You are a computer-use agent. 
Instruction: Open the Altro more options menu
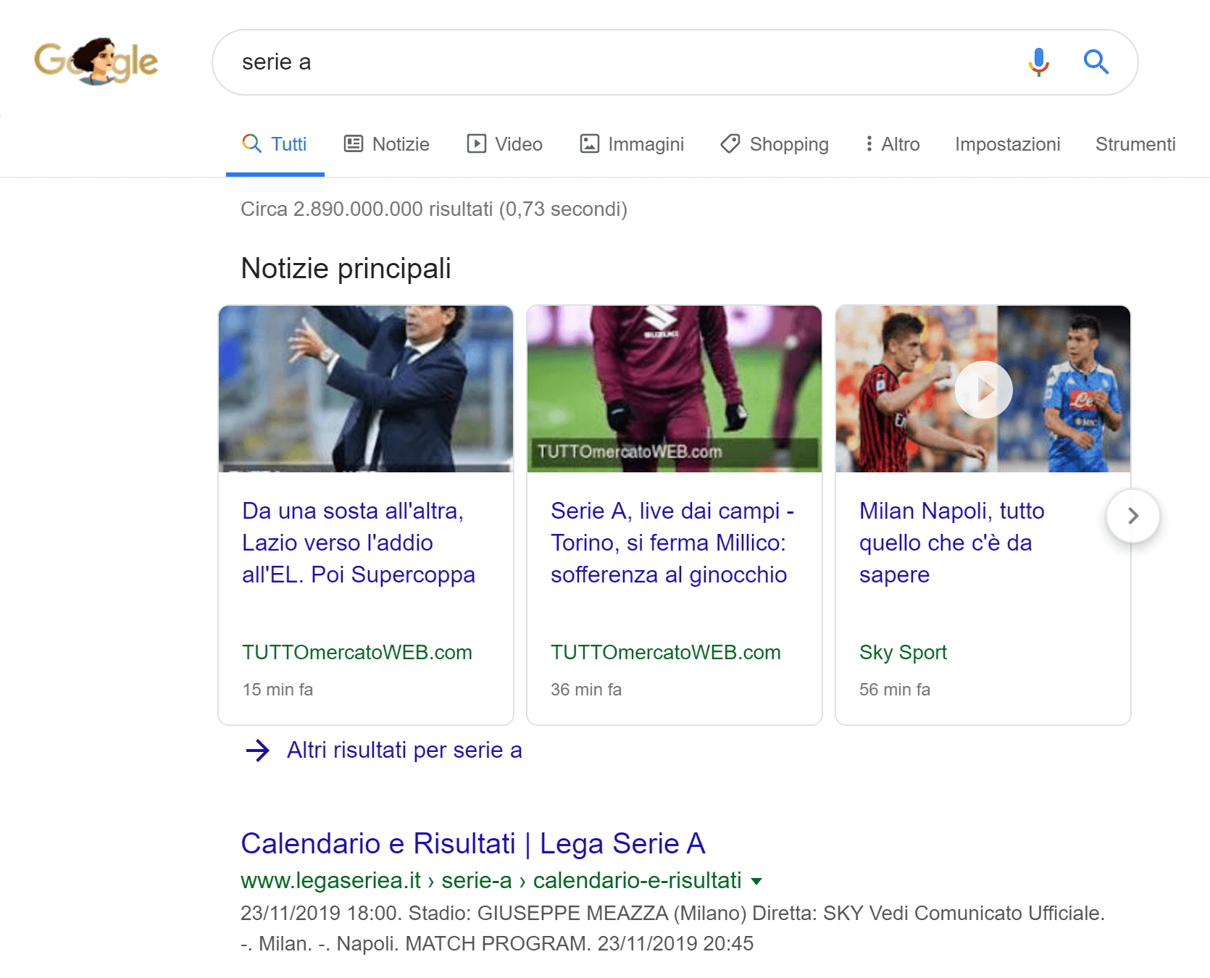[892, 144]
